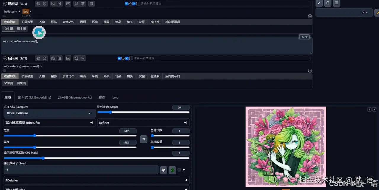This screenshot has width=379, height=190.
Task: Remove the bellossom tag with its X
Action: [x=20, y=12]
